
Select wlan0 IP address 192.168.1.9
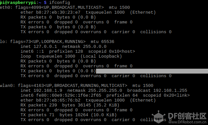pos(48,90)
